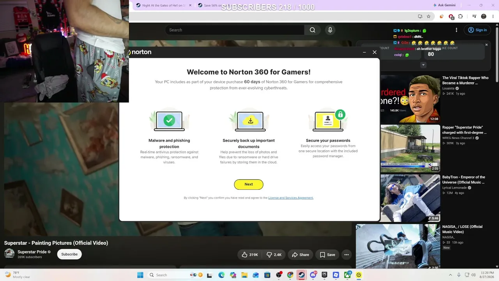Viewport: 499px width, 281px height.
Task: Open Discord from the taskbar
Action: point(313,275)
